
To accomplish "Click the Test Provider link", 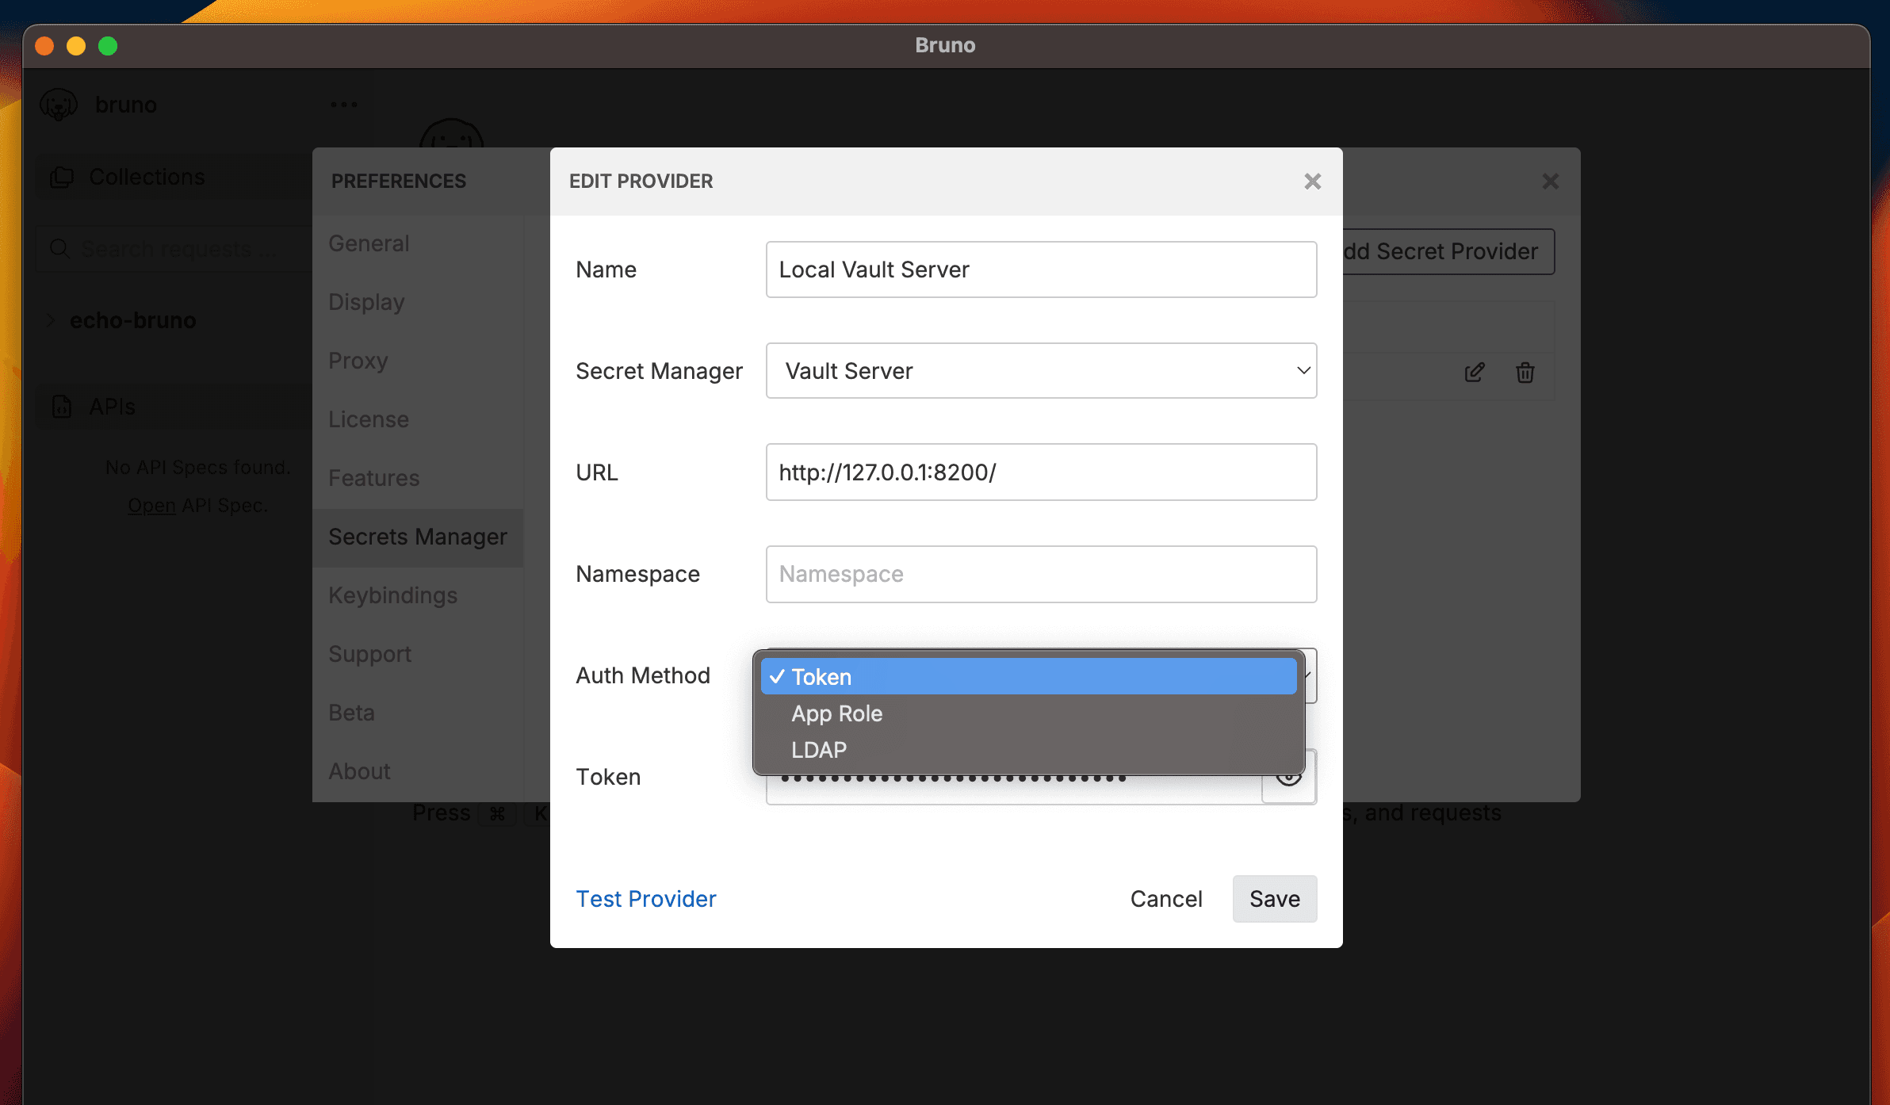I will [645, 899].
